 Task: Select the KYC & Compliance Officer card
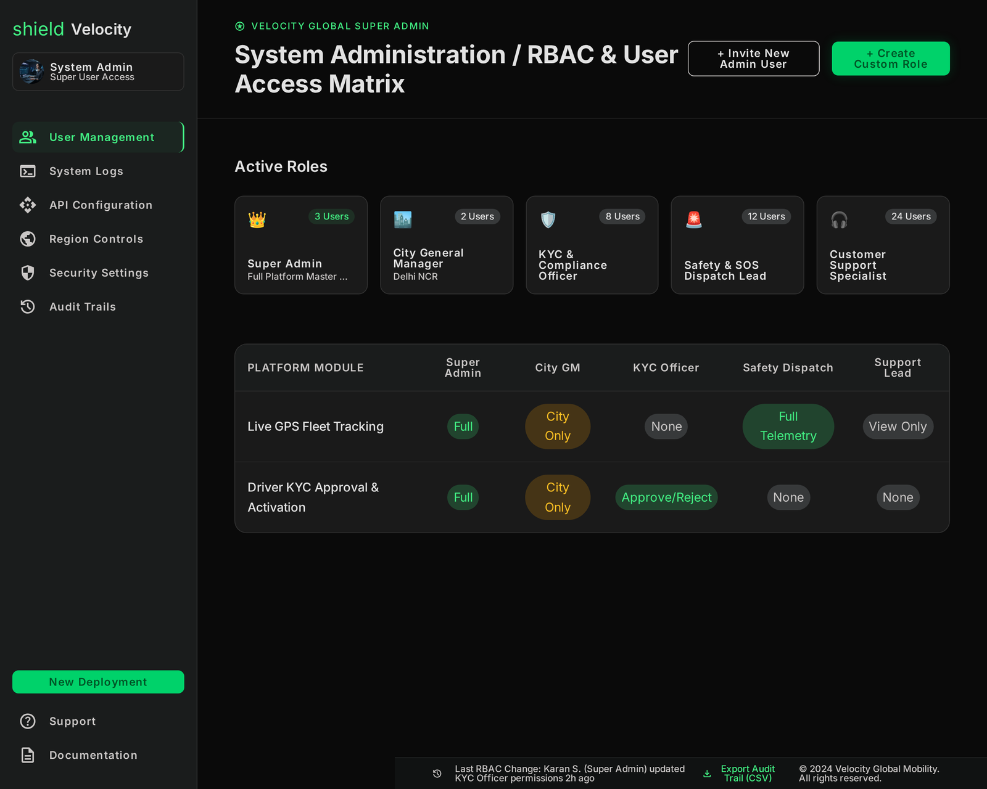592,245
